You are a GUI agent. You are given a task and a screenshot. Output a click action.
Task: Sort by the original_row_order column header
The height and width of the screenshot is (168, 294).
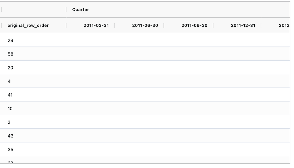point(28,25)
